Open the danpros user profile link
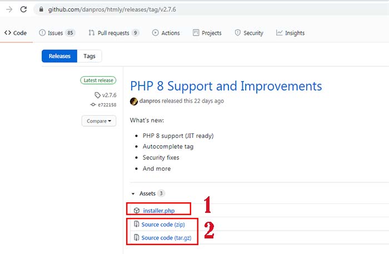The height and width of the screenshot is (254, 389). pyautogui.click(x=150, y=101)
